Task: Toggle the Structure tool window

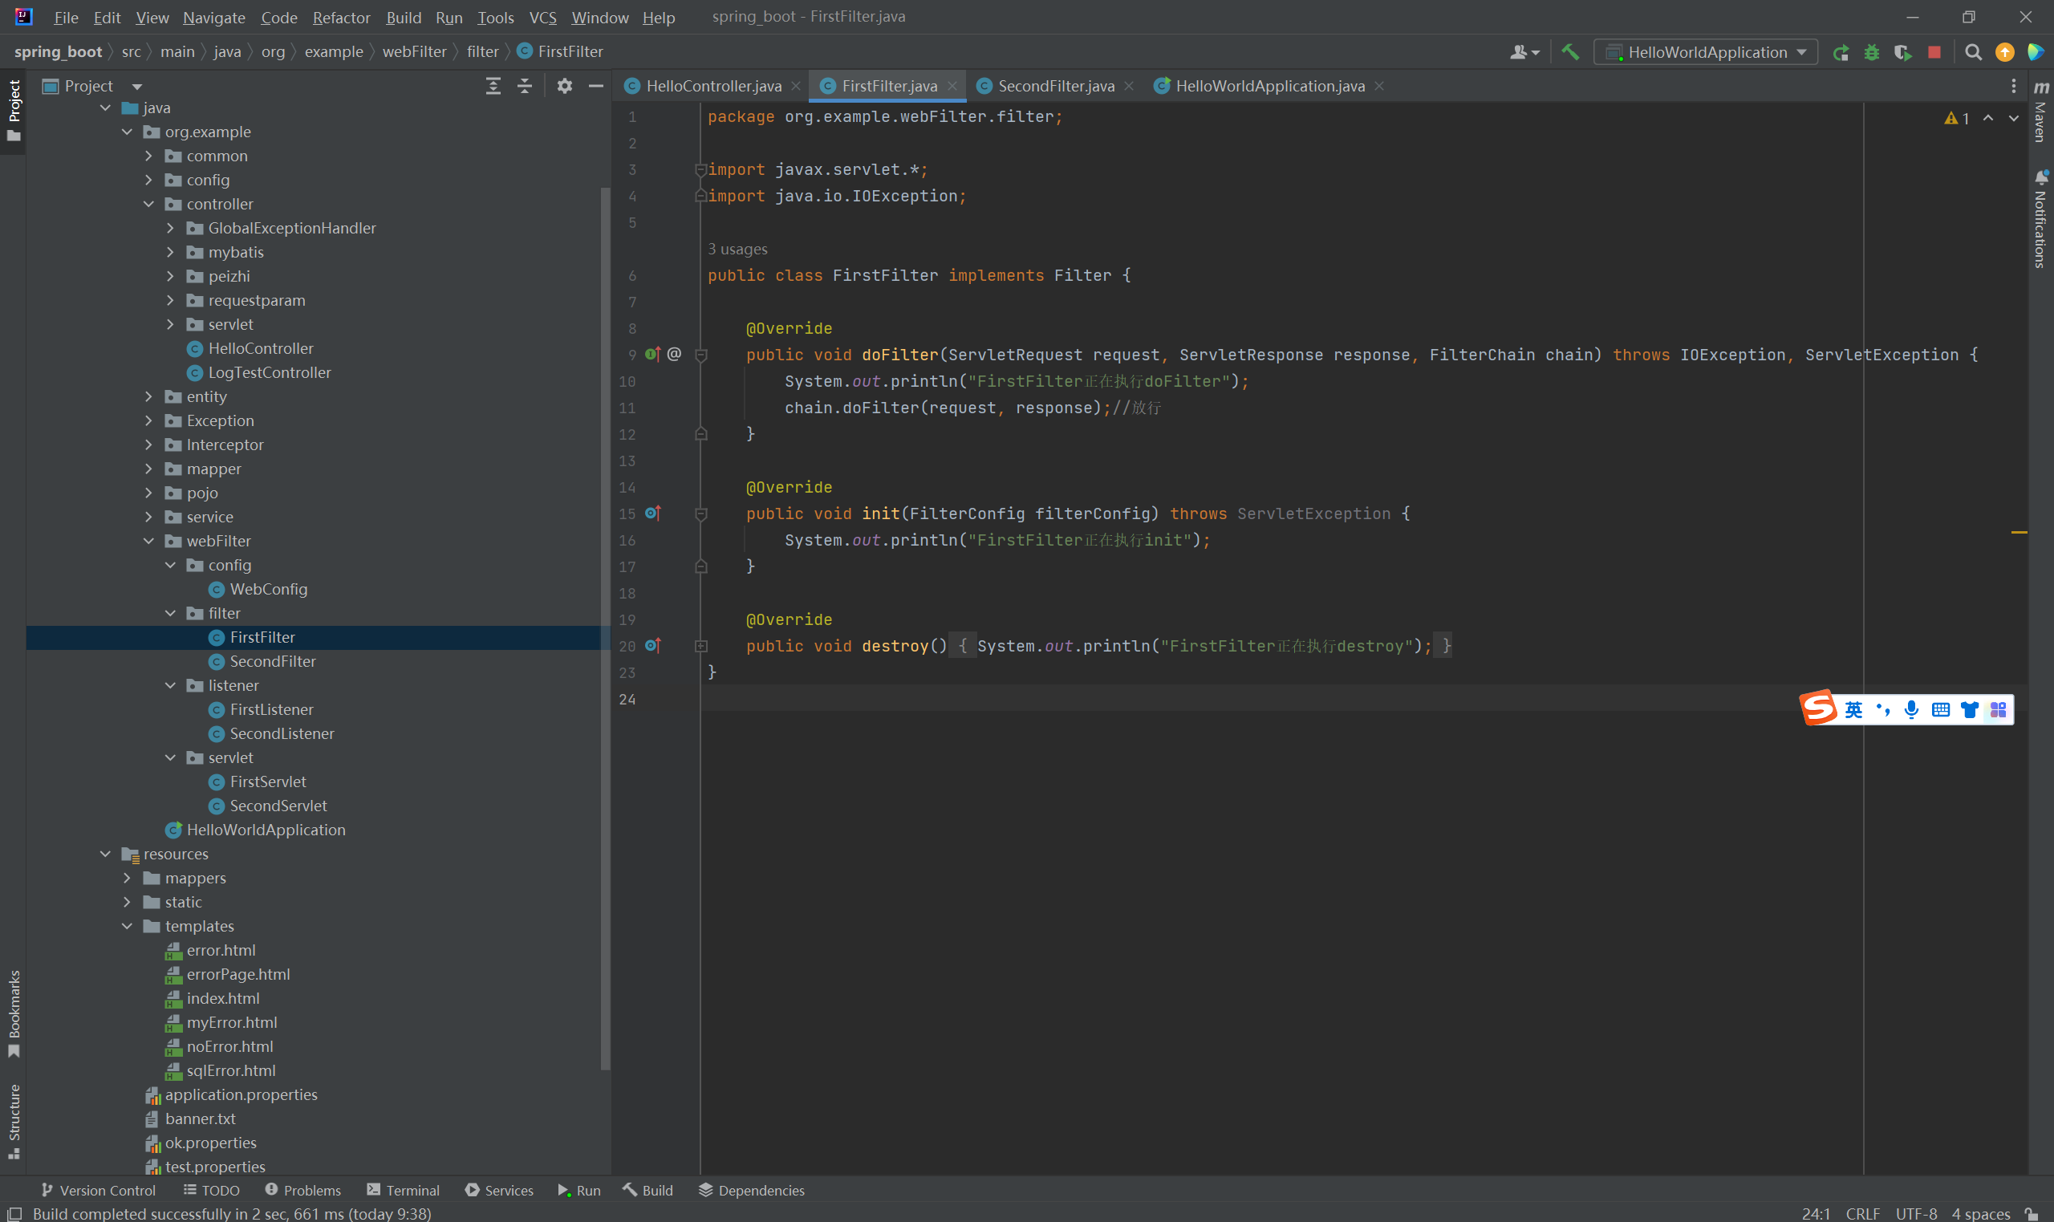Action: click(x=14, y=1122)
